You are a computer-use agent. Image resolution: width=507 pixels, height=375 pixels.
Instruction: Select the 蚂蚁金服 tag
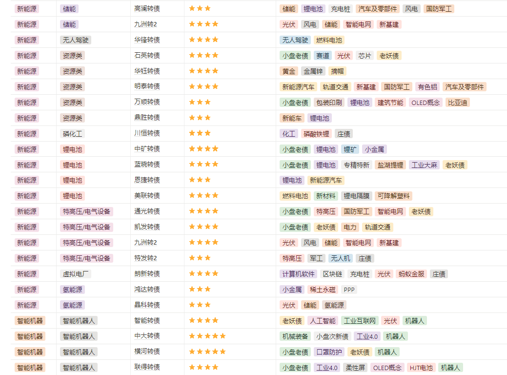[411, 274]
